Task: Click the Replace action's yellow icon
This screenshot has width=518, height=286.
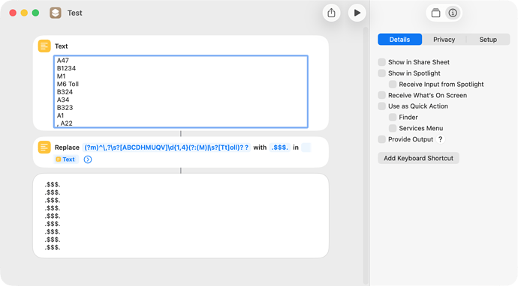Action: pos(44,147)
